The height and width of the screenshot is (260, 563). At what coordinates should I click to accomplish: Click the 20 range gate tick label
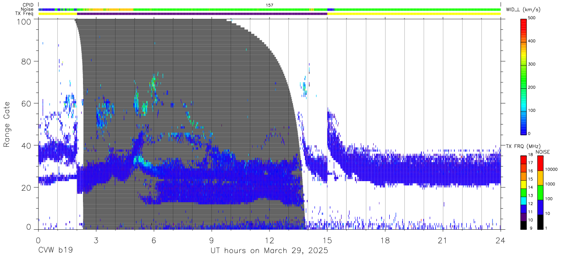(x=27, y=188)
